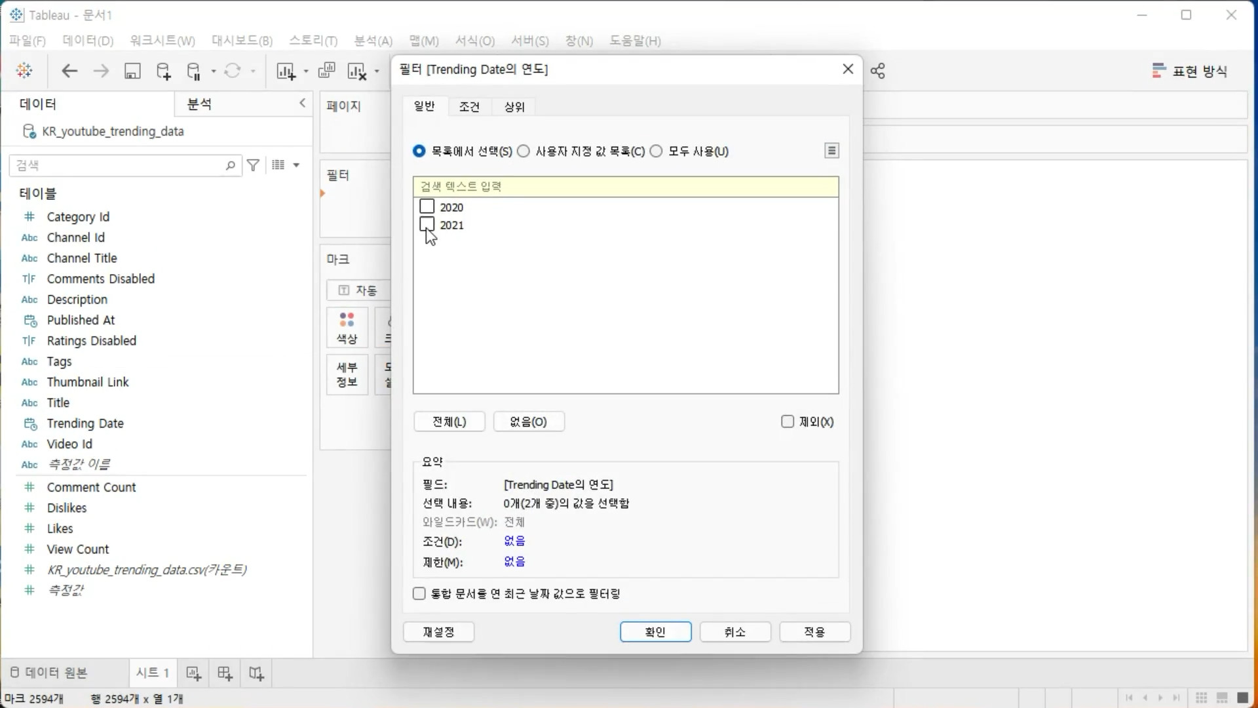Click the new worksheet chart icon
The width and height of the screenshot is (1258, 708).
[286, 71]
